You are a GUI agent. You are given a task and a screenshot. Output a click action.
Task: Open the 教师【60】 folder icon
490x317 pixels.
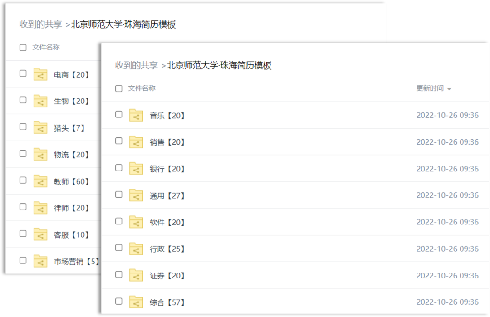(40, 182)
